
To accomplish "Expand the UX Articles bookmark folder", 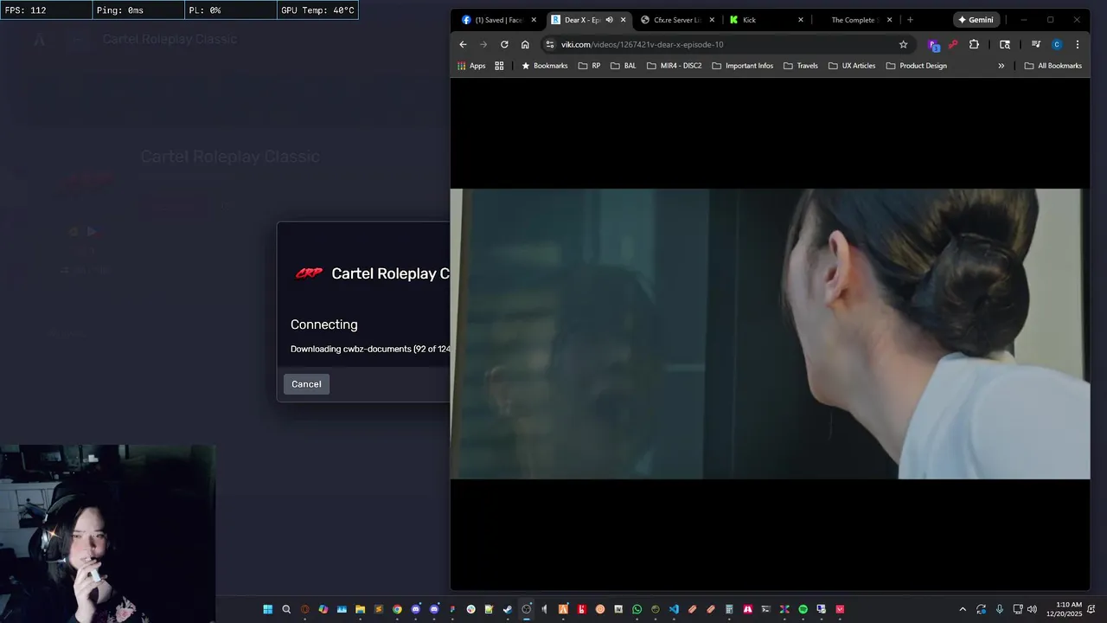I will 851,66.
